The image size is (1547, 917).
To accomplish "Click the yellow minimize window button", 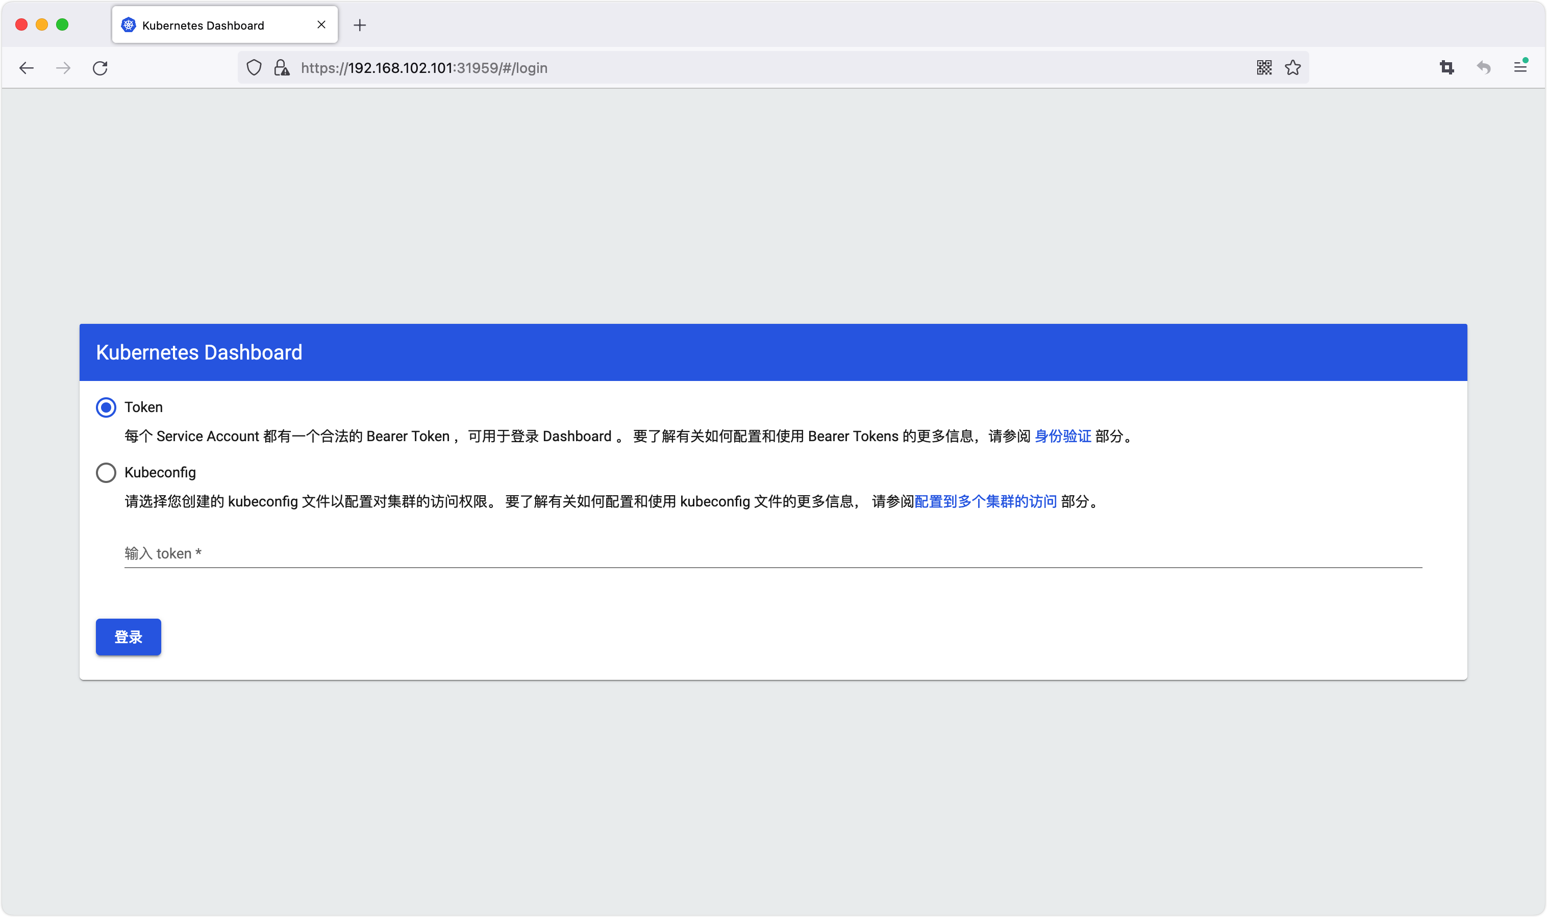I will [x=42, y=24].
